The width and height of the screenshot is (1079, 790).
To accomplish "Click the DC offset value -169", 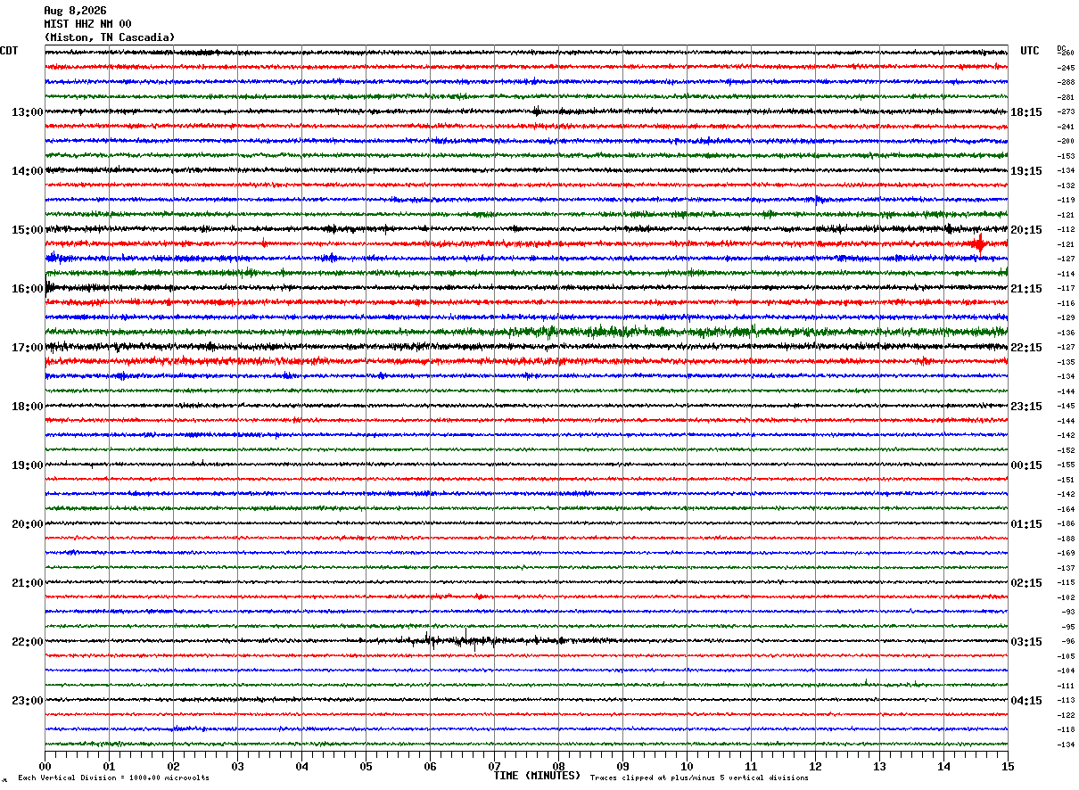I will [1066, 553].
